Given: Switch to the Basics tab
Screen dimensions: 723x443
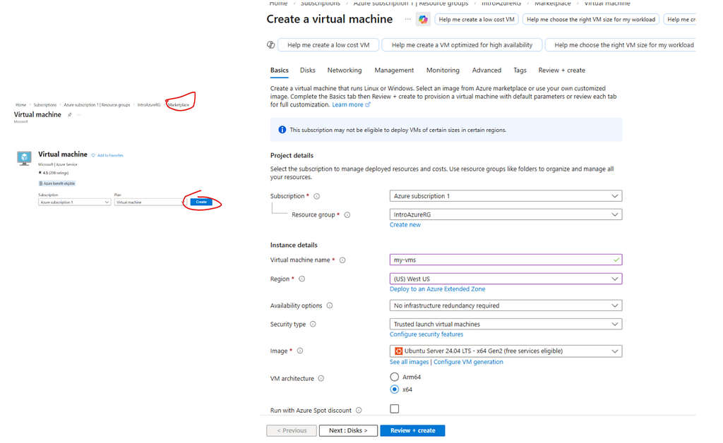Looking at the screenshot, I should 280,71.
